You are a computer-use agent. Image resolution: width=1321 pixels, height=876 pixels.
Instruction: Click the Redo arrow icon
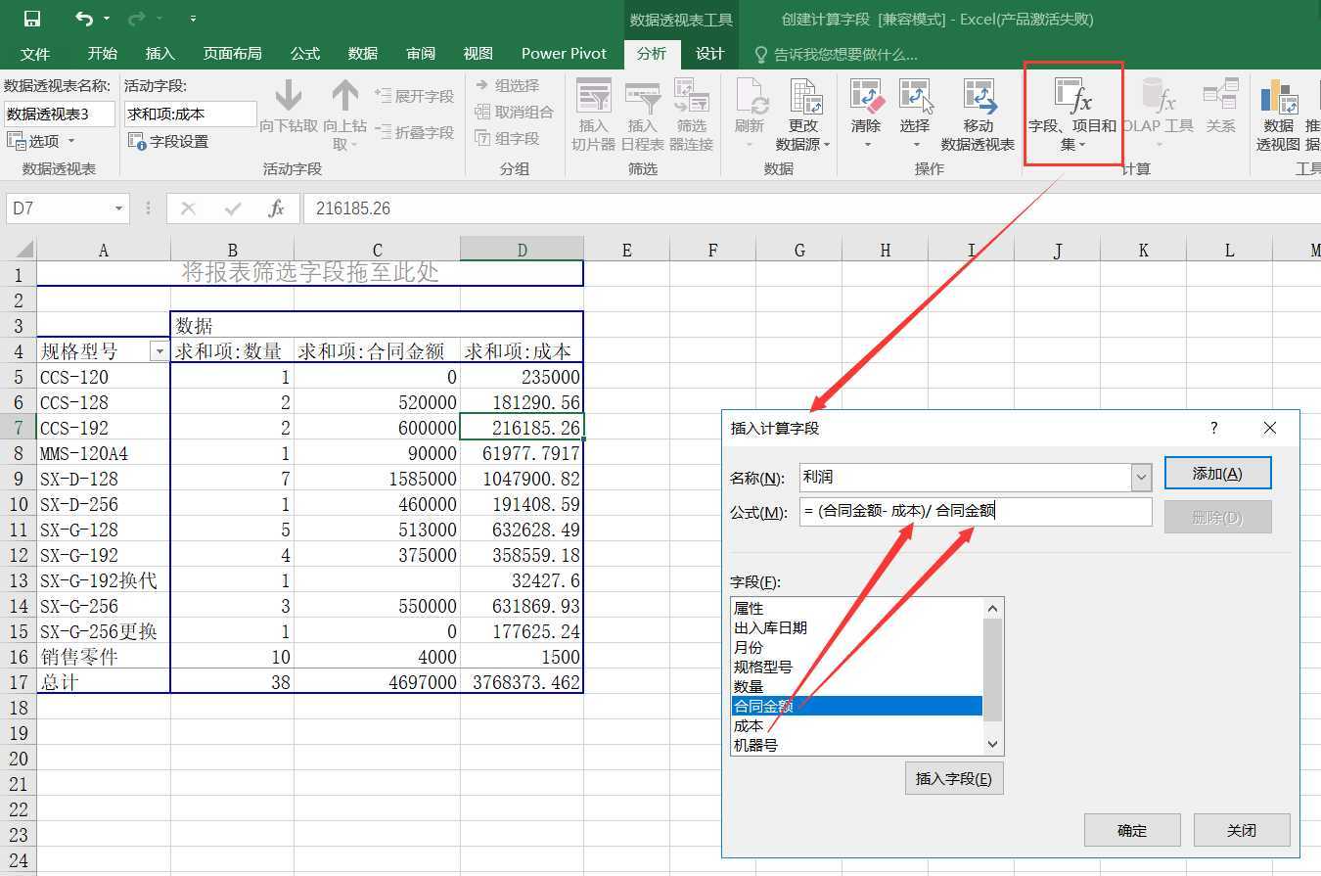(x=135, y=19)
